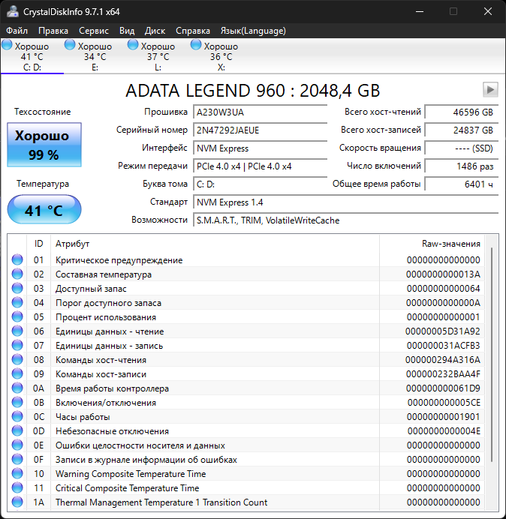
Task: Click status orb of Thermal Management row 1A
Action: coord(17,502)
